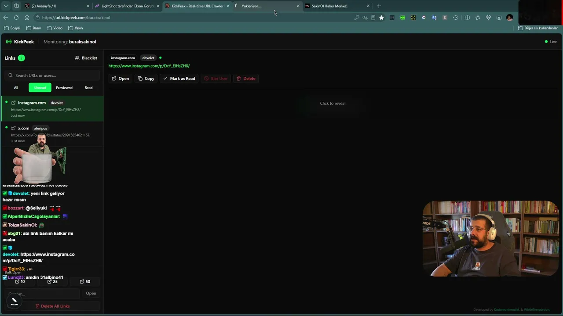Screen dimensions: 563x316
Task: Select the instagram.com link from devolet
Action: click(52, 109)
